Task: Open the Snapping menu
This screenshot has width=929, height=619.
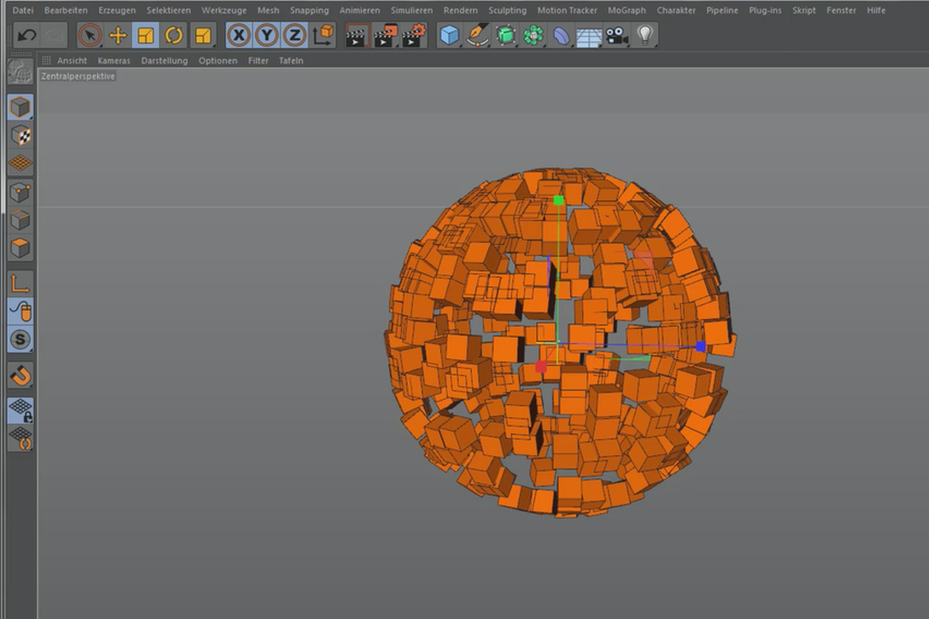Action: click(x=310, y=10)
